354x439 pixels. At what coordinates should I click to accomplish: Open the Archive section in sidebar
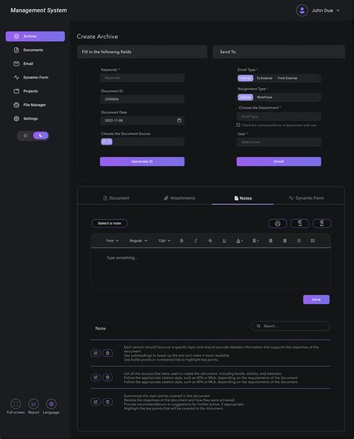tap(35, 37)
